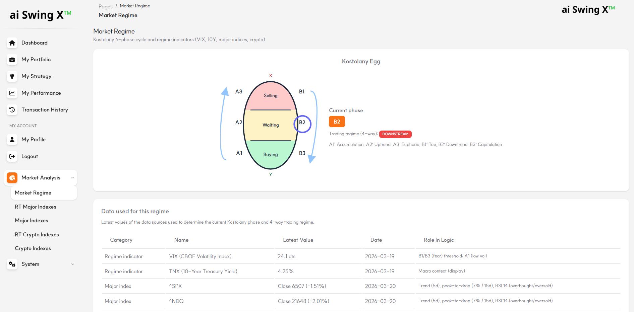Open the Crypto Indexes submenu item
This screenshot has height=312, width=634.
(x=33, y=248)
